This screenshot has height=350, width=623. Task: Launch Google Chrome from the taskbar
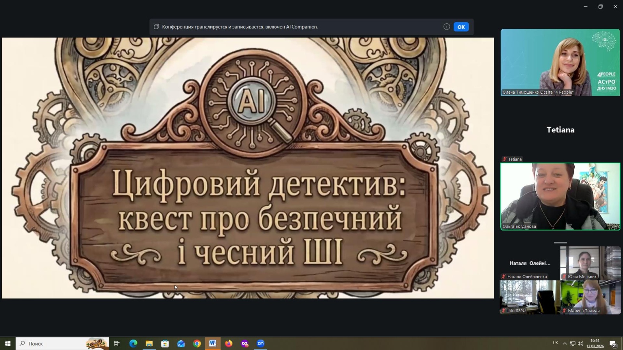(197, 343)
